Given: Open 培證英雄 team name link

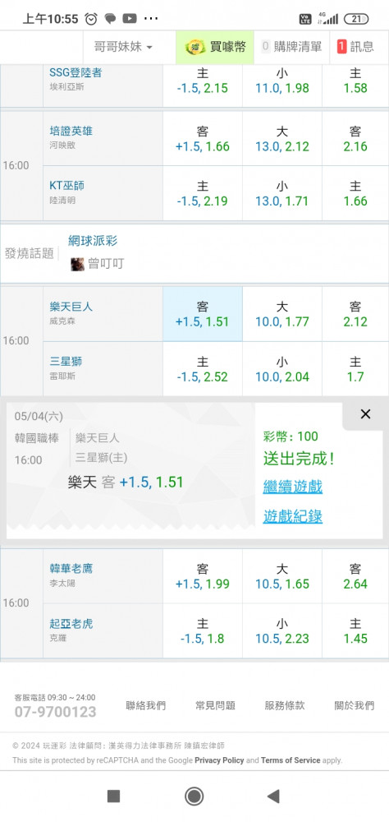Looking at the screenshot, I should [x=71, y=131].
